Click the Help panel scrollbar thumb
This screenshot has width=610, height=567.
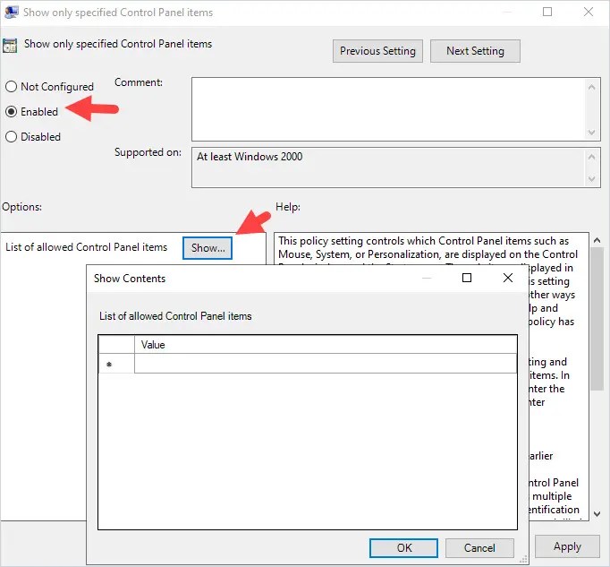597,318
